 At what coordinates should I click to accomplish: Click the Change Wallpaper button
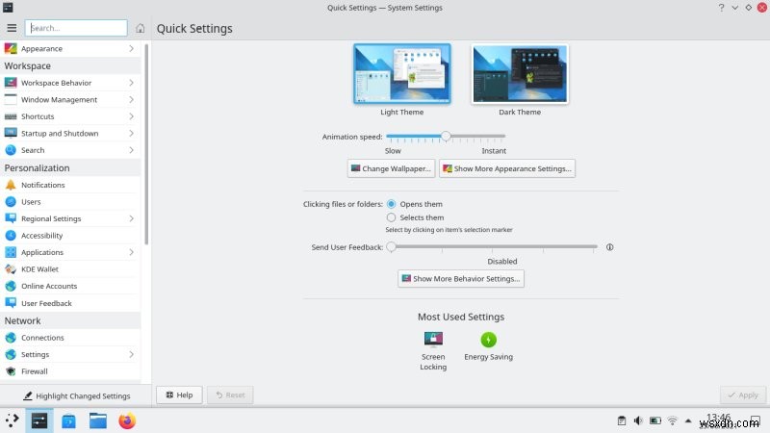(x=391, y=168)
